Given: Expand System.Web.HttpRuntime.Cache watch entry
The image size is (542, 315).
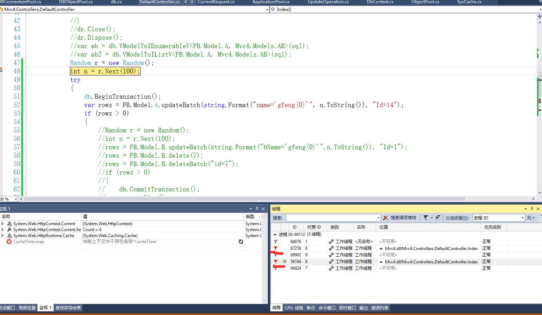Looking at the screenshot, I should (3, 236).
